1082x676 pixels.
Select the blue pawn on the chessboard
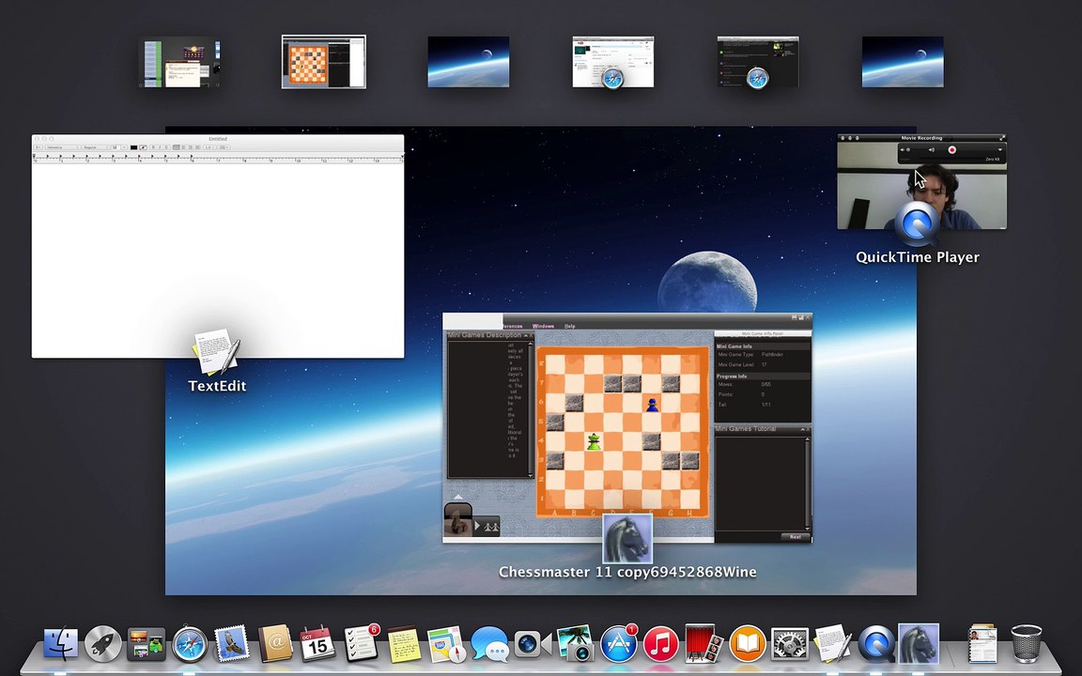point(652,405)
